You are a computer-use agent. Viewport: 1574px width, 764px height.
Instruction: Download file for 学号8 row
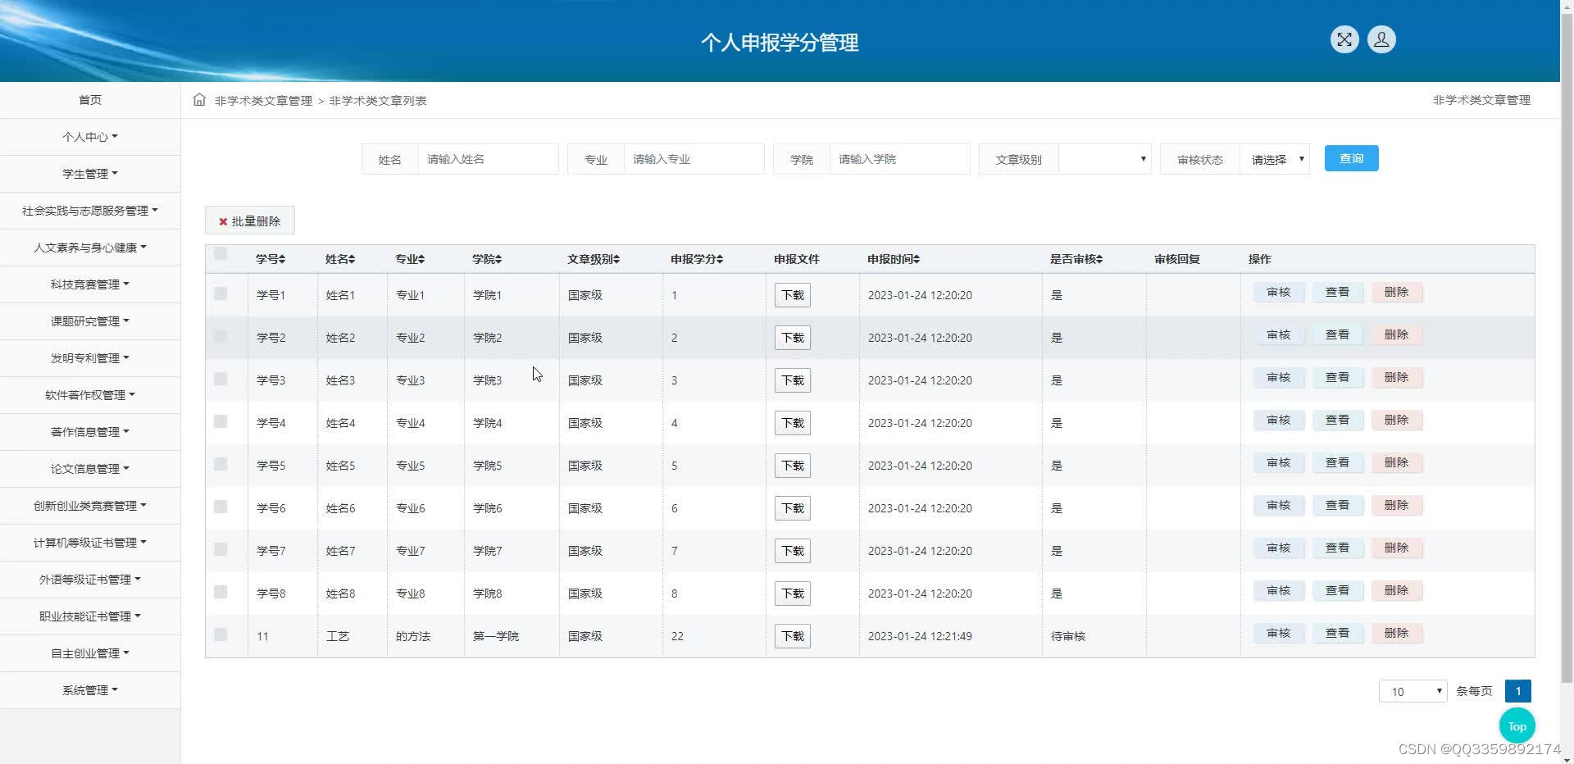[793, 593]
